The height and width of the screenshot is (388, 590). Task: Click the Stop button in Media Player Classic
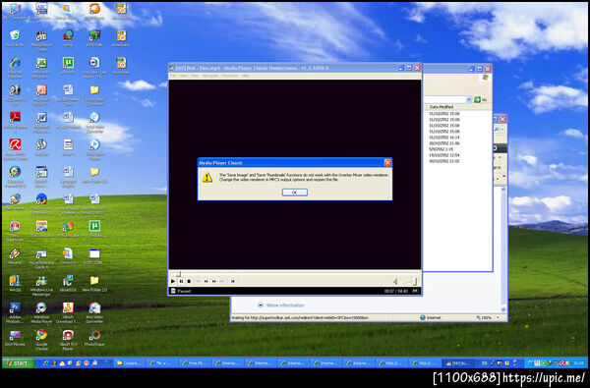click(189, 281)
